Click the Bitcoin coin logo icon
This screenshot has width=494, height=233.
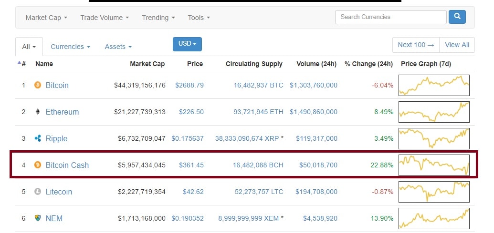pyautogui.click(x=38, y=85)
